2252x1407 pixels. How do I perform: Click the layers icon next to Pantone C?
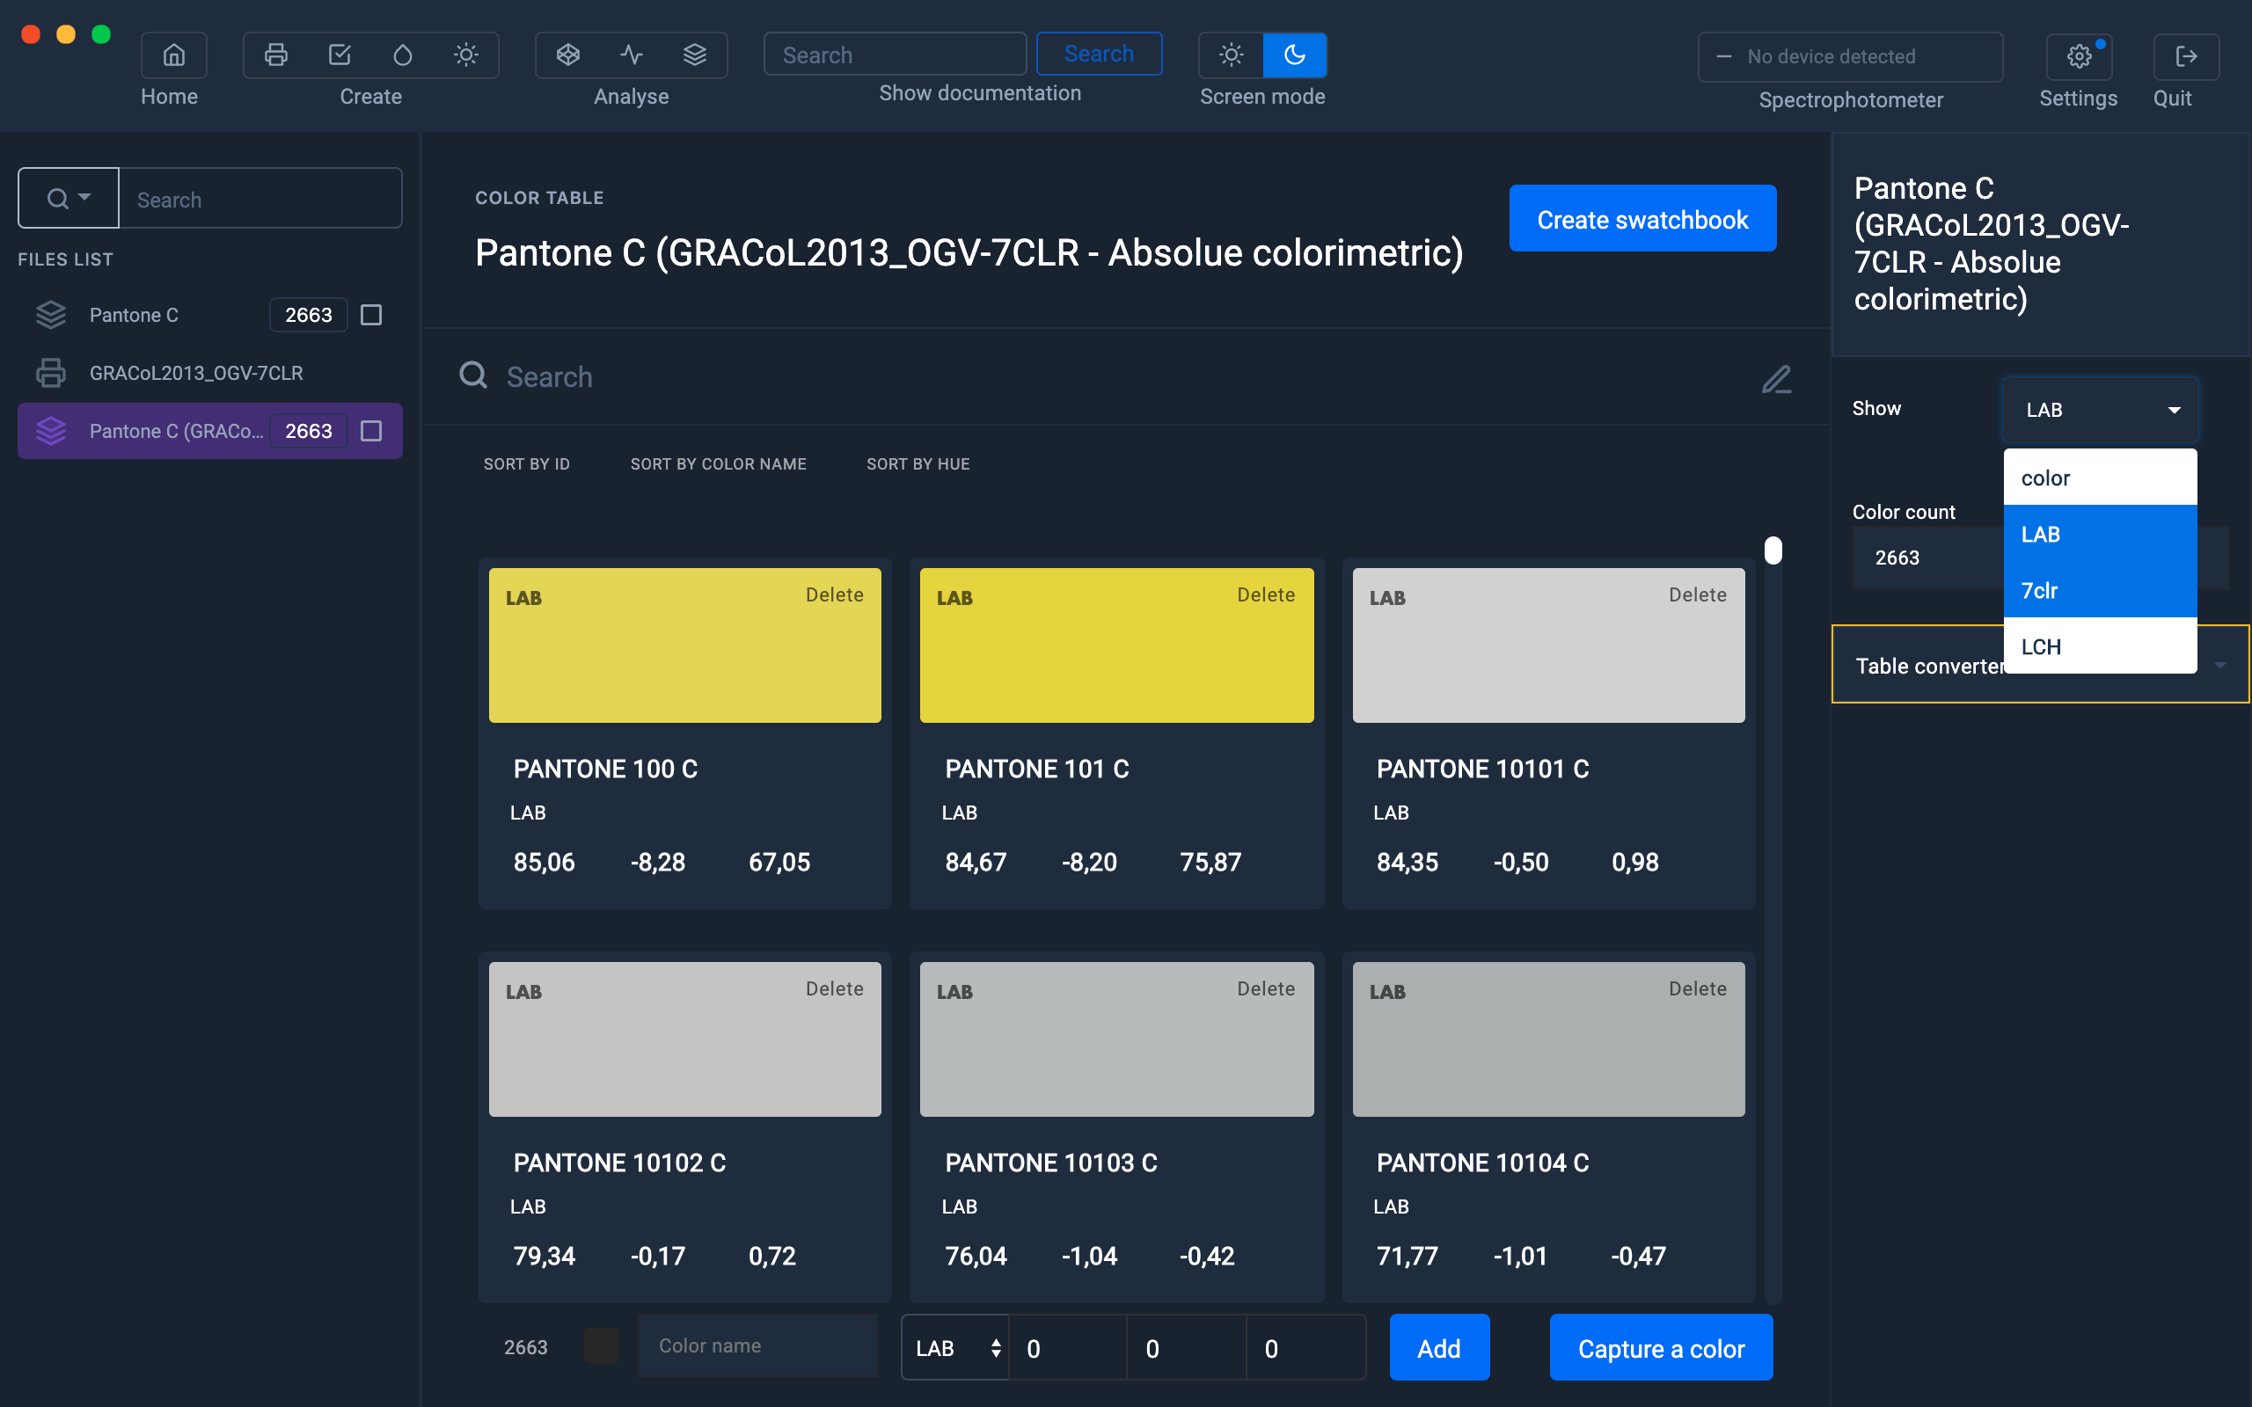coord(50,316)
